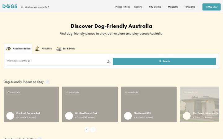This screenshot has height=139, width=223.
Task: Expand the Shopping dropdown menu
Action: [192, 7]
